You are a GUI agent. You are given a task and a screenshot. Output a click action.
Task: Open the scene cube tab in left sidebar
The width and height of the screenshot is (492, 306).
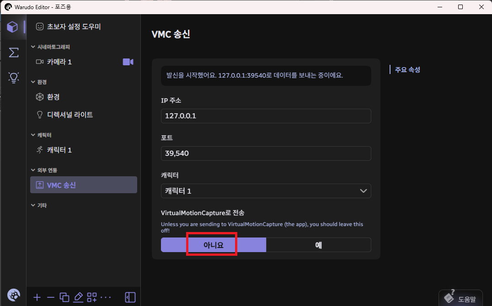point(12,27)
